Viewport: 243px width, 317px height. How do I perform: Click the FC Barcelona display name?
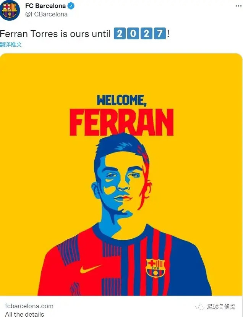pos(45,6)
